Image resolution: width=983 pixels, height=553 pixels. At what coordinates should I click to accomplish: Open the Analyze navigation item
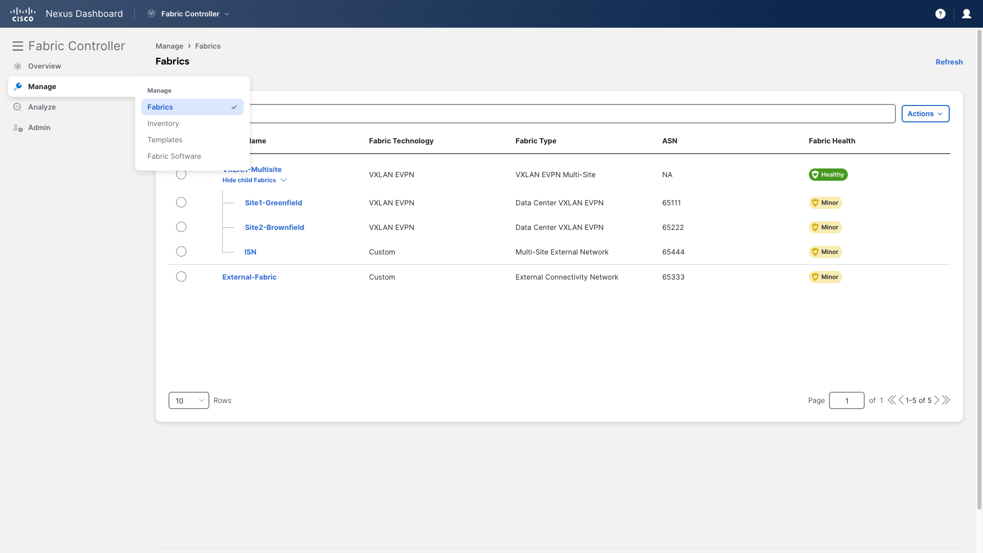42,107
